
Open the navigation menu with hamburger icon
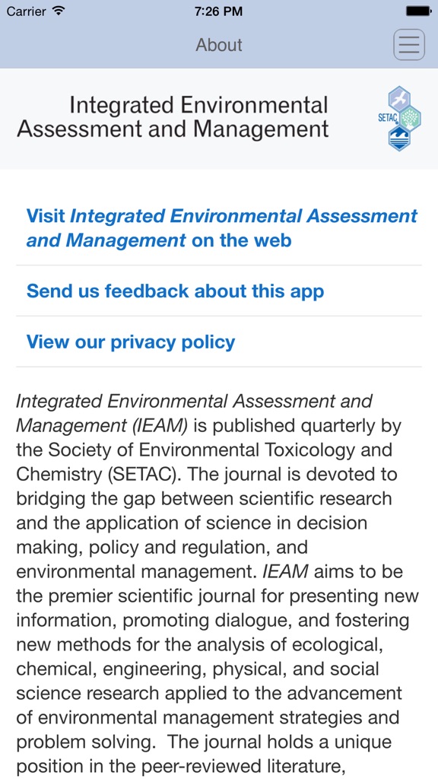[409, 44]
